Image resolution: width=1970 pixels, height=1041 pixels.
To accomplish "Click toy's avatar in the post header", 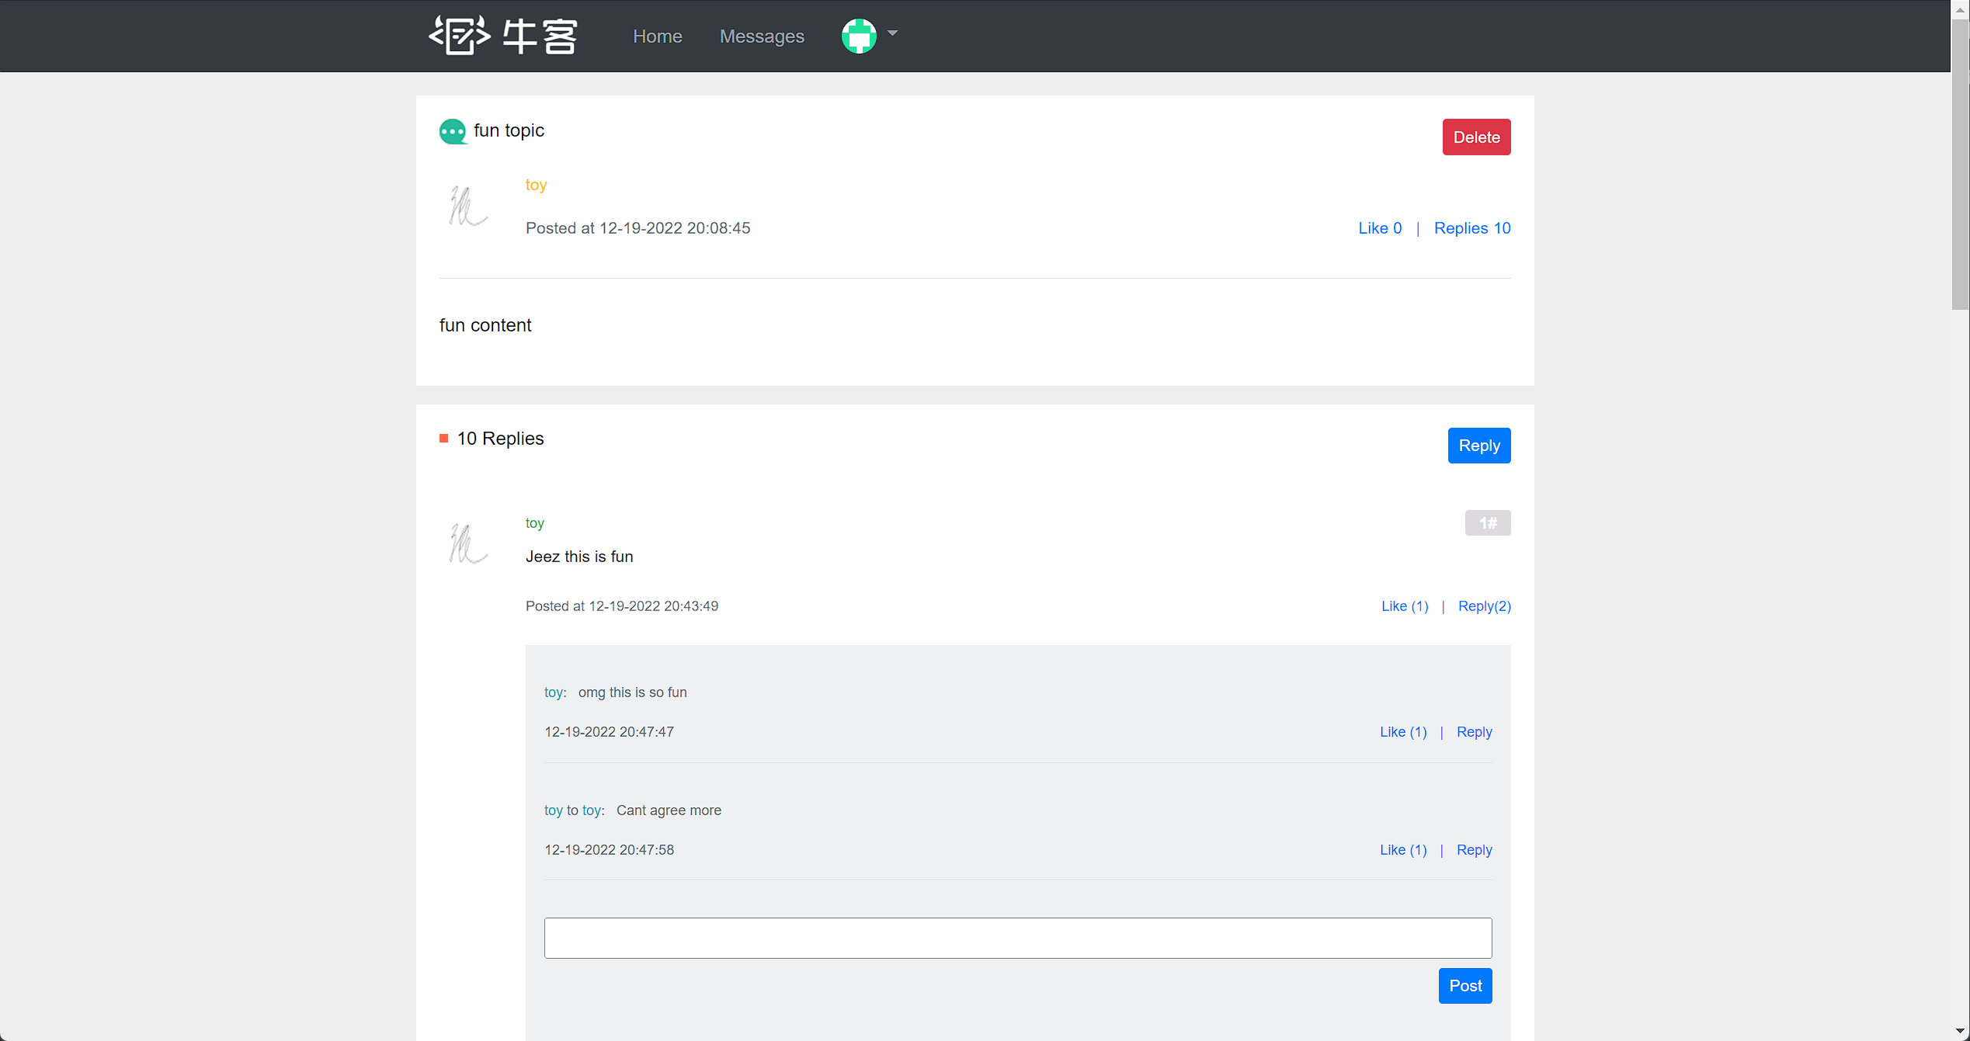I will (x=468, y=206).
